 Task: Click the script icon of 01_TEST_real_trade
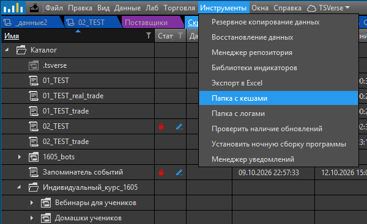[x=34, y=96]
